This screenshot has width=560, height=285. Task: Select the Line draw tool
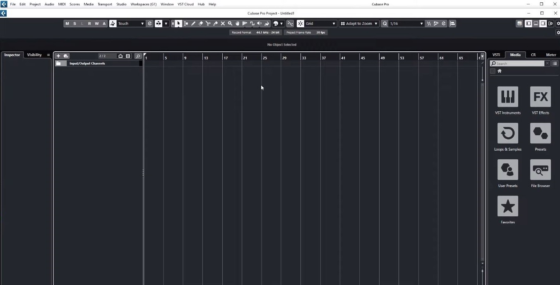click(252, 24)
